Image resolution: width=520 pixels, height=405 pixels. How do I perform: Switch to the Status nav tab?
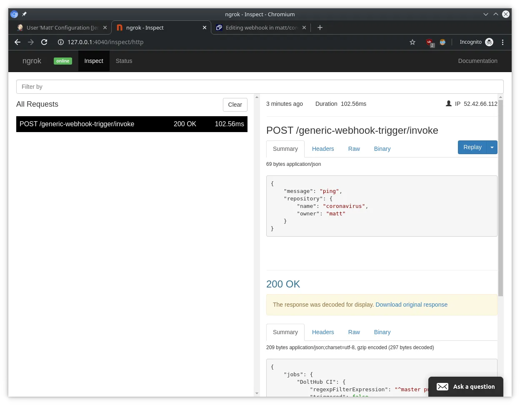pyautogui.click(x=124, y=61)
